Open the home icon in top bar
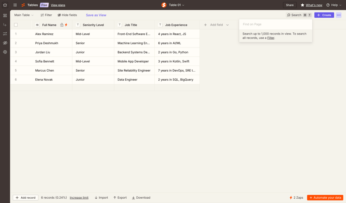The width and height of the screenshot is (346, 203). tap(5, 5)
